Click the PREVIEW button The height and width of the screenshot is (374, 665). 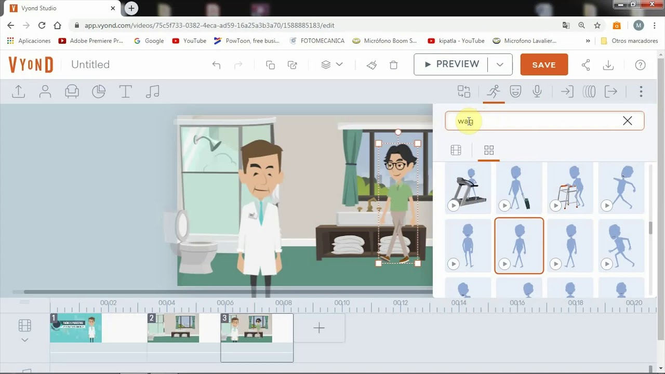(451, 64)
